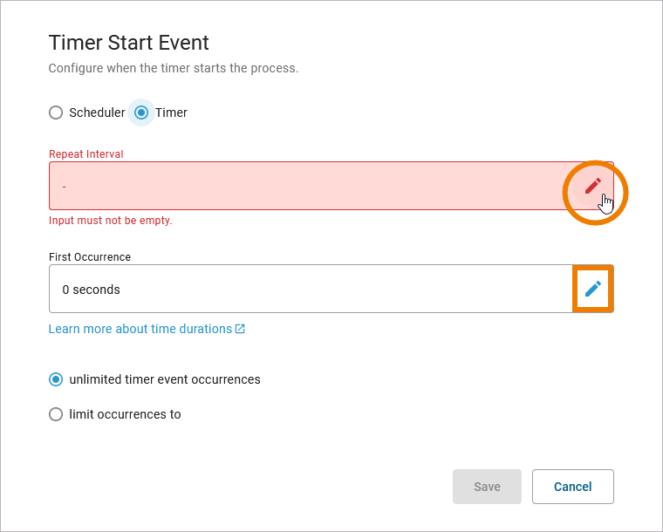This screenshot has height=532, width=663.
Task: Click the external-link icon after Learn more
Action: click(241, 330)
